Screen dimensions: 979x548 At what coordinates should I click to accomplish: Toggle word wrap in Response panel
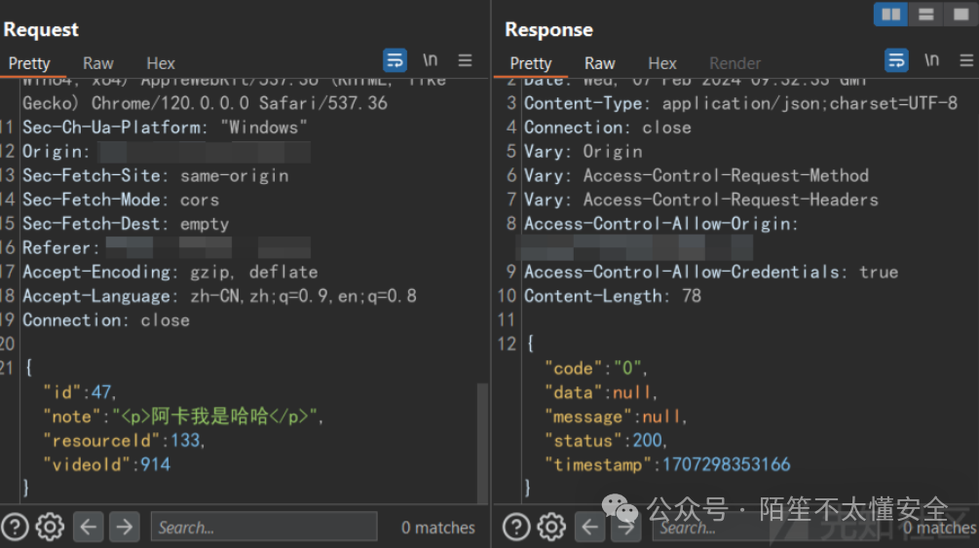(896, 60)
